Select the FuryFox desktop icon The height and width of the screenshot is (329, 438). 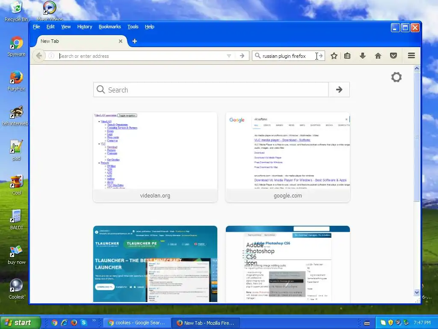(x=16, y=81)
